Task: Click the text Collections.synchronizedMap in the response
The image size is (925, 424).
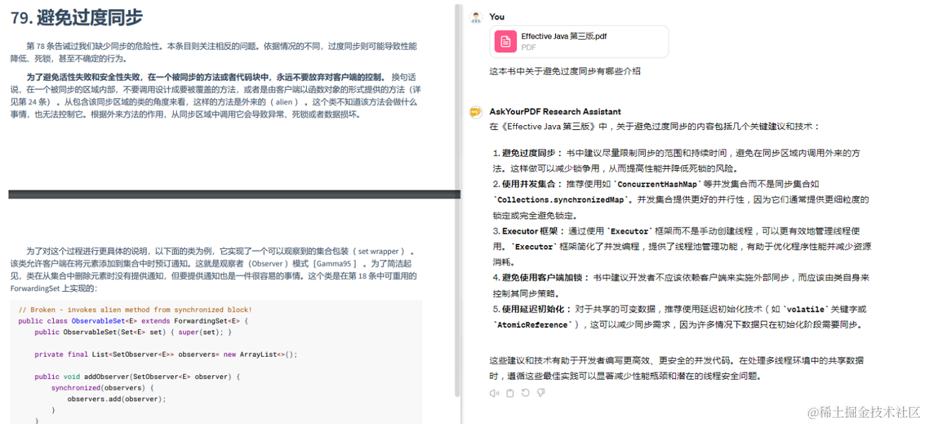Action: (x=560, y=200)
